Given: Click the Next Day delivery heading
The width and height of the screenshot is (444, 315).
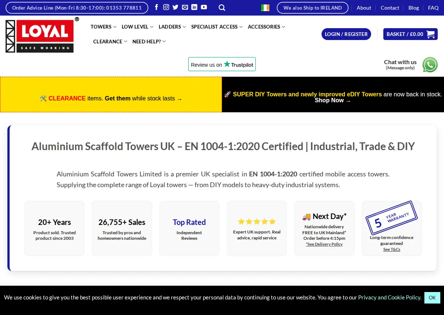Looking at the screenshot, I should click(x=324, y=216).
